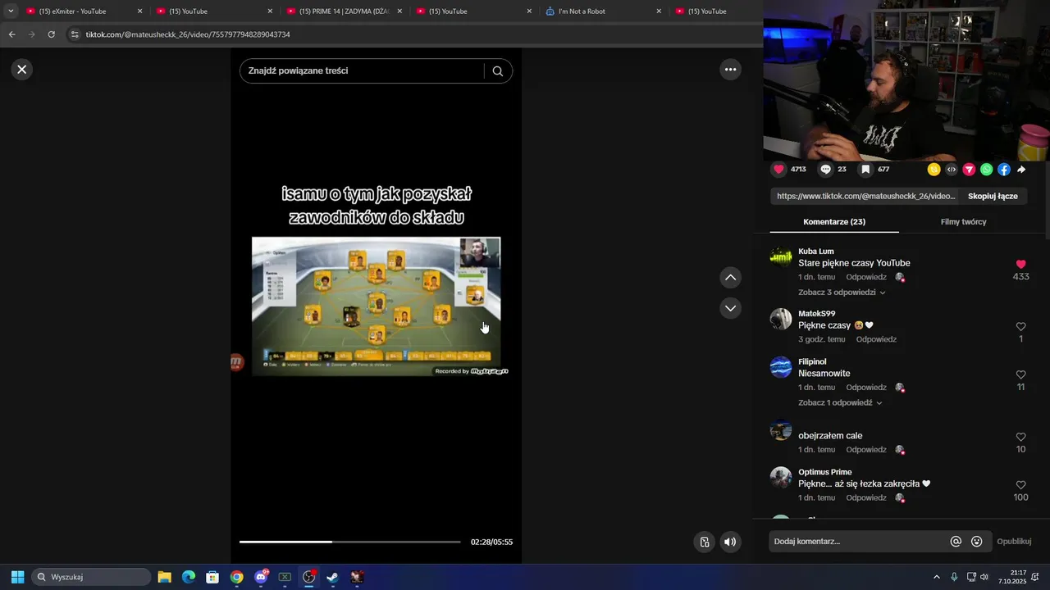Open the emoji picker in comment box

pos(976,542)
